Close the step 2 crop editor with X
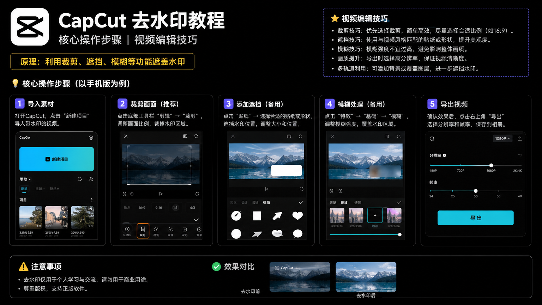This screenshot has height=305, width=542. pos(126,136)
